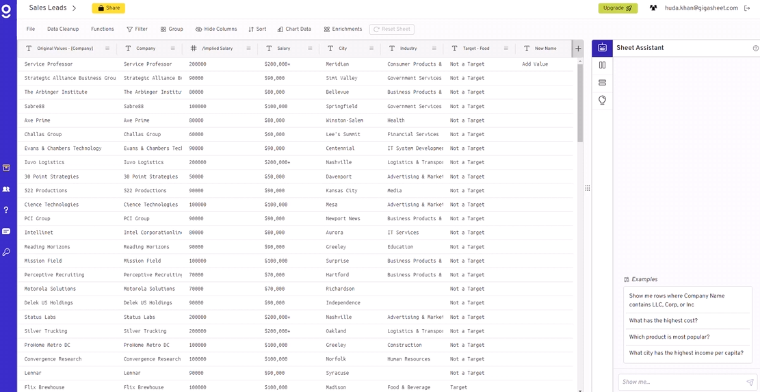Open the Enrichments menu
Image resolution: width=760 pixels, height=392 pixels.
pyautogui.click(x=343, y=29)
